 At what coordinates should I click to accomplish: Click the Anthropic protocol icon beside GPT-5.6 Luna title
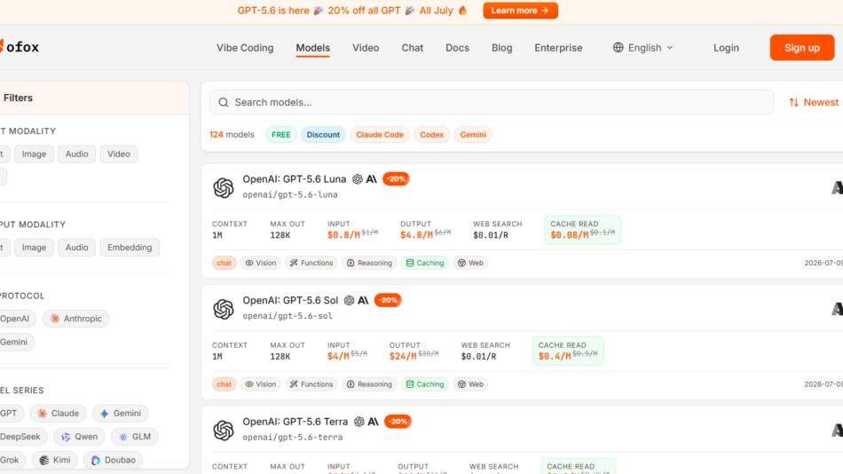click(372, 179)
